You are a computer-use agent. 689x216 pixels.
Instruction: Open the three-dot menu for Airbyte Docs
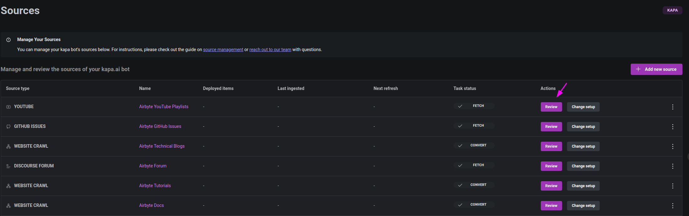[x=673, y=206]
